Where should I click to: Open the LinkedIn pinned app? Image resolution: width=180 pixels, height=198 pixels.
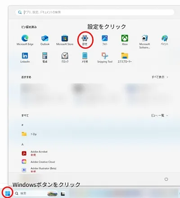tap(25, 57)
